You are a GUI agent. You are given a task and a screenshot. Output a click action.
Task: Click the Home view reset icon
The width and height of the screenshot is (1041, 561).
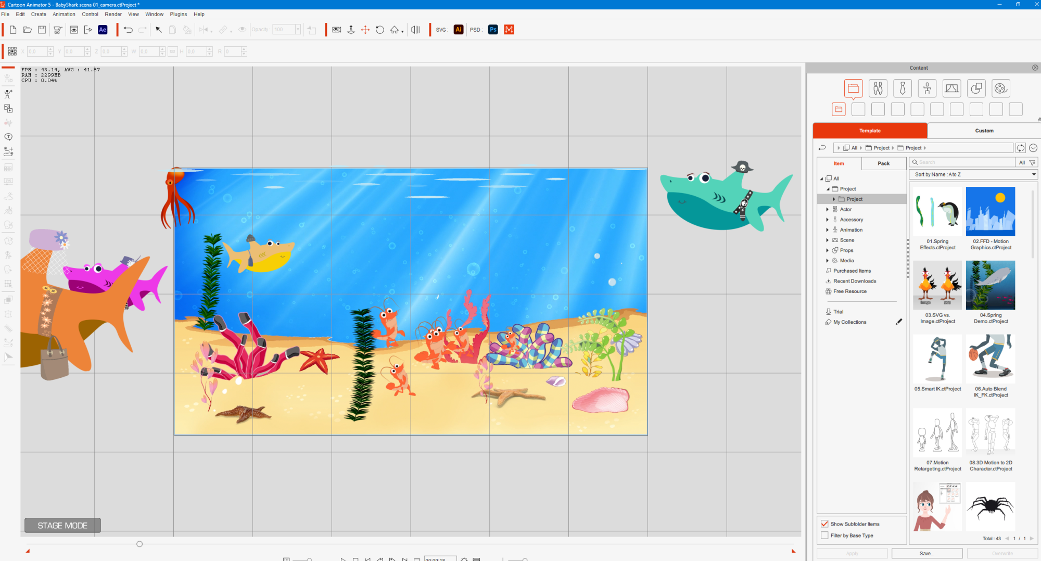coord(395,30)
